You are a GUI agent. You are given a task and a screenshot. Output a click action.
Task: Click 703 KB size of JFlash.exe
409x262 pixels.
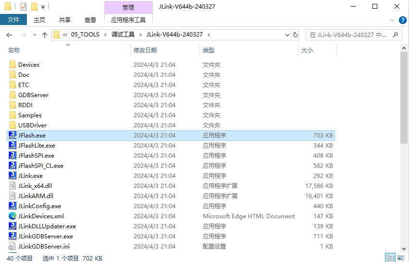coord(323,135)
